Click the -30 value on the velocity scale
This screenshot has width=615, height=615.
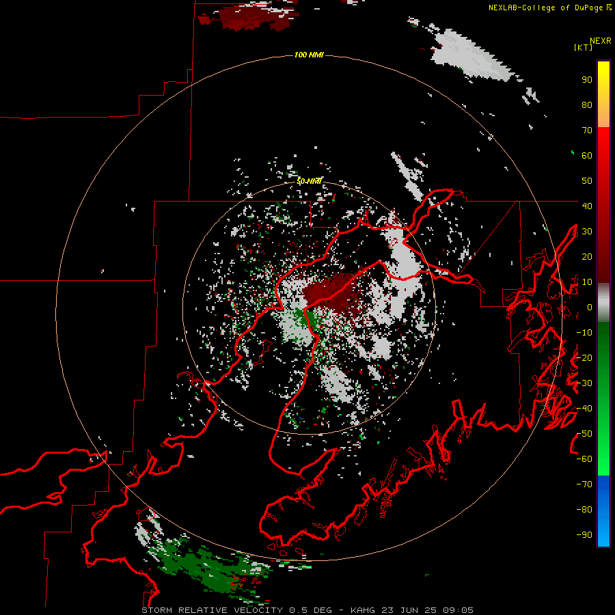pos(584,383)
